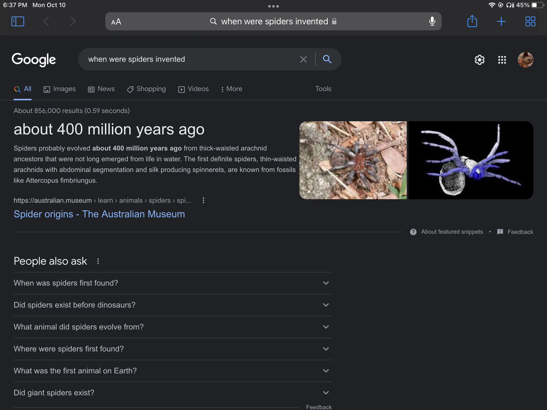
Task: Open About featured snippets link
Action: 452,232
